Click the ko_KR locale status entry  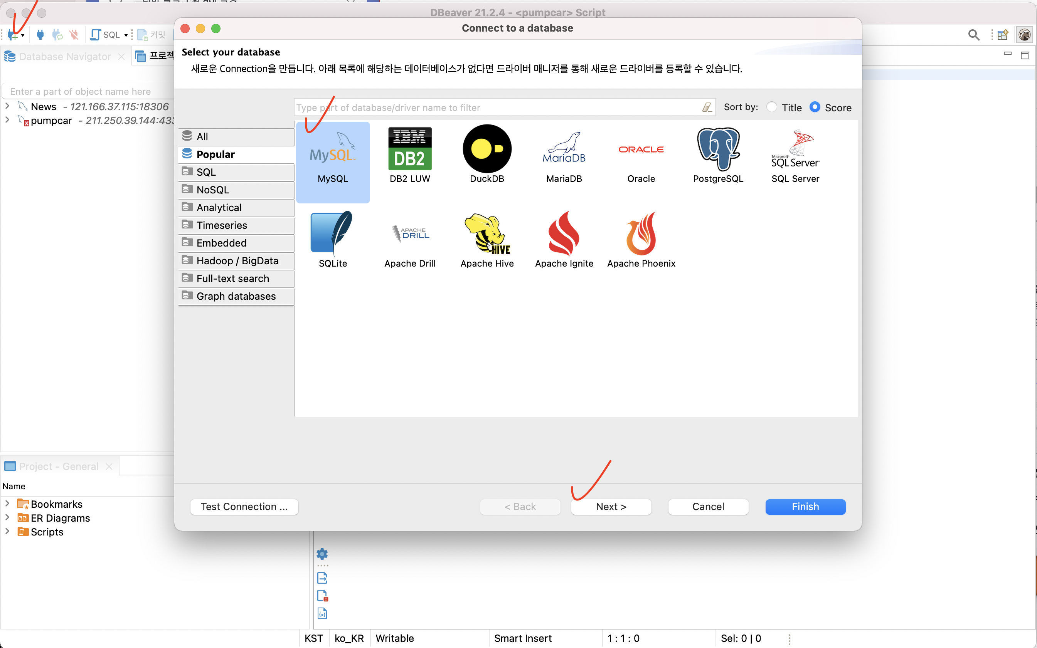point(349,639)
